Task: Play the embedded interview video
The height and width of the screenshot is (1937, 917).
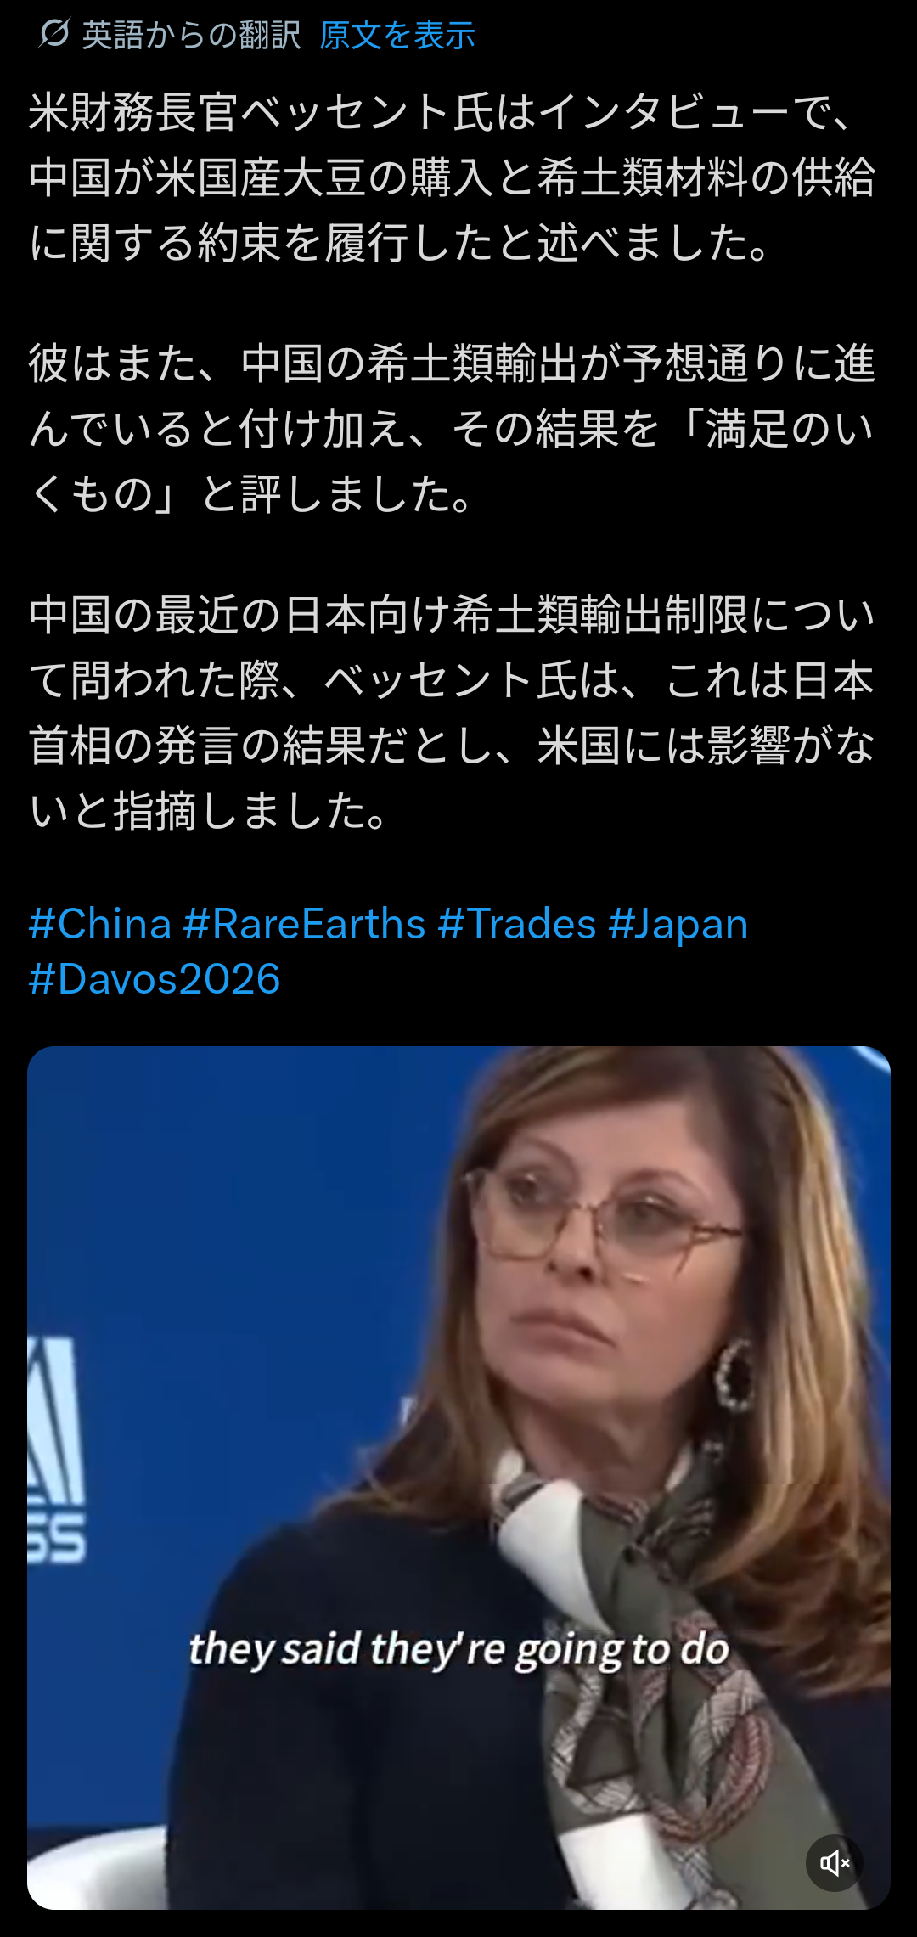Action: click(458, 1478)
